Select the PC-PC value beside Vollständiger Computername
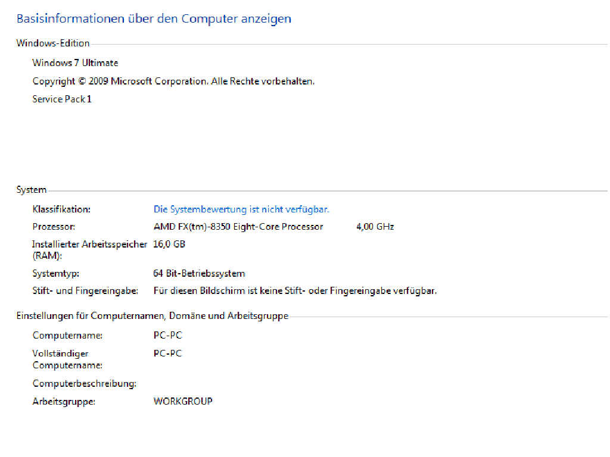The image size is (610, 457). tap(167, 353)
